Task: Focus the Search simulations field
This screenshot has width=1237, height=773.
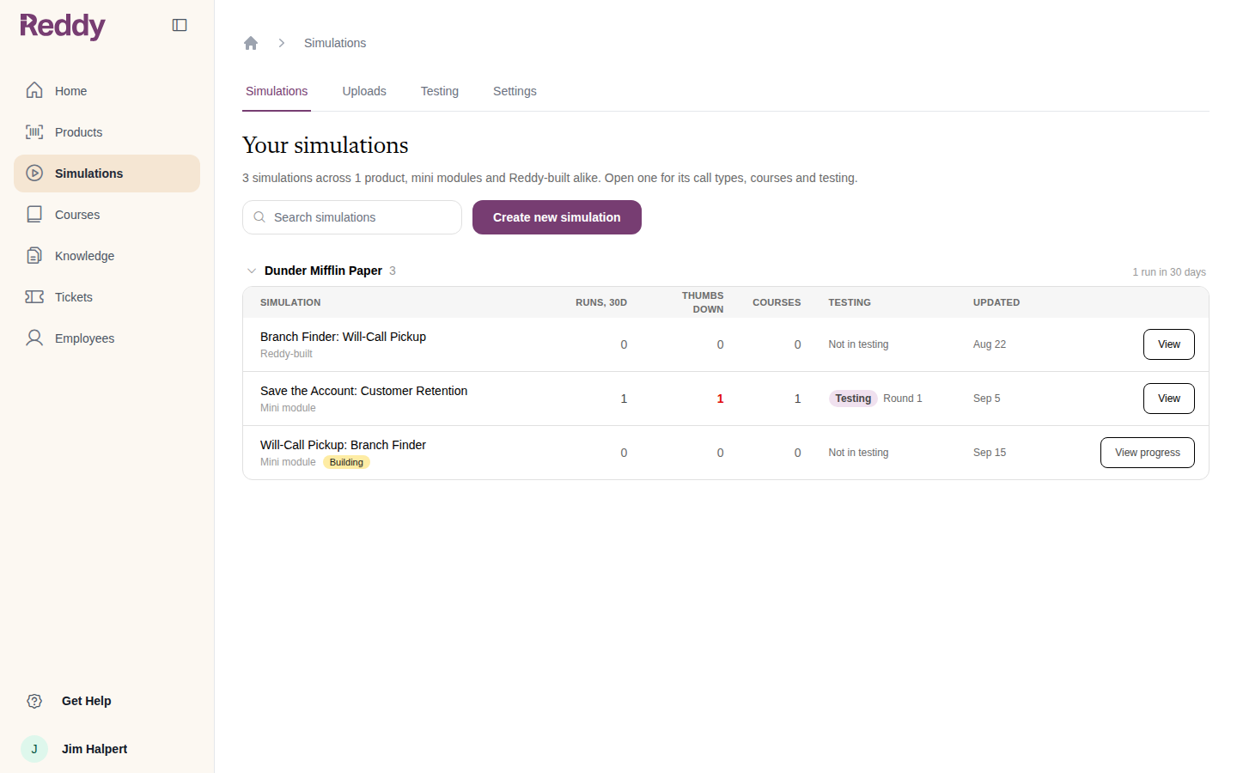Action: (x=352, y=217)
